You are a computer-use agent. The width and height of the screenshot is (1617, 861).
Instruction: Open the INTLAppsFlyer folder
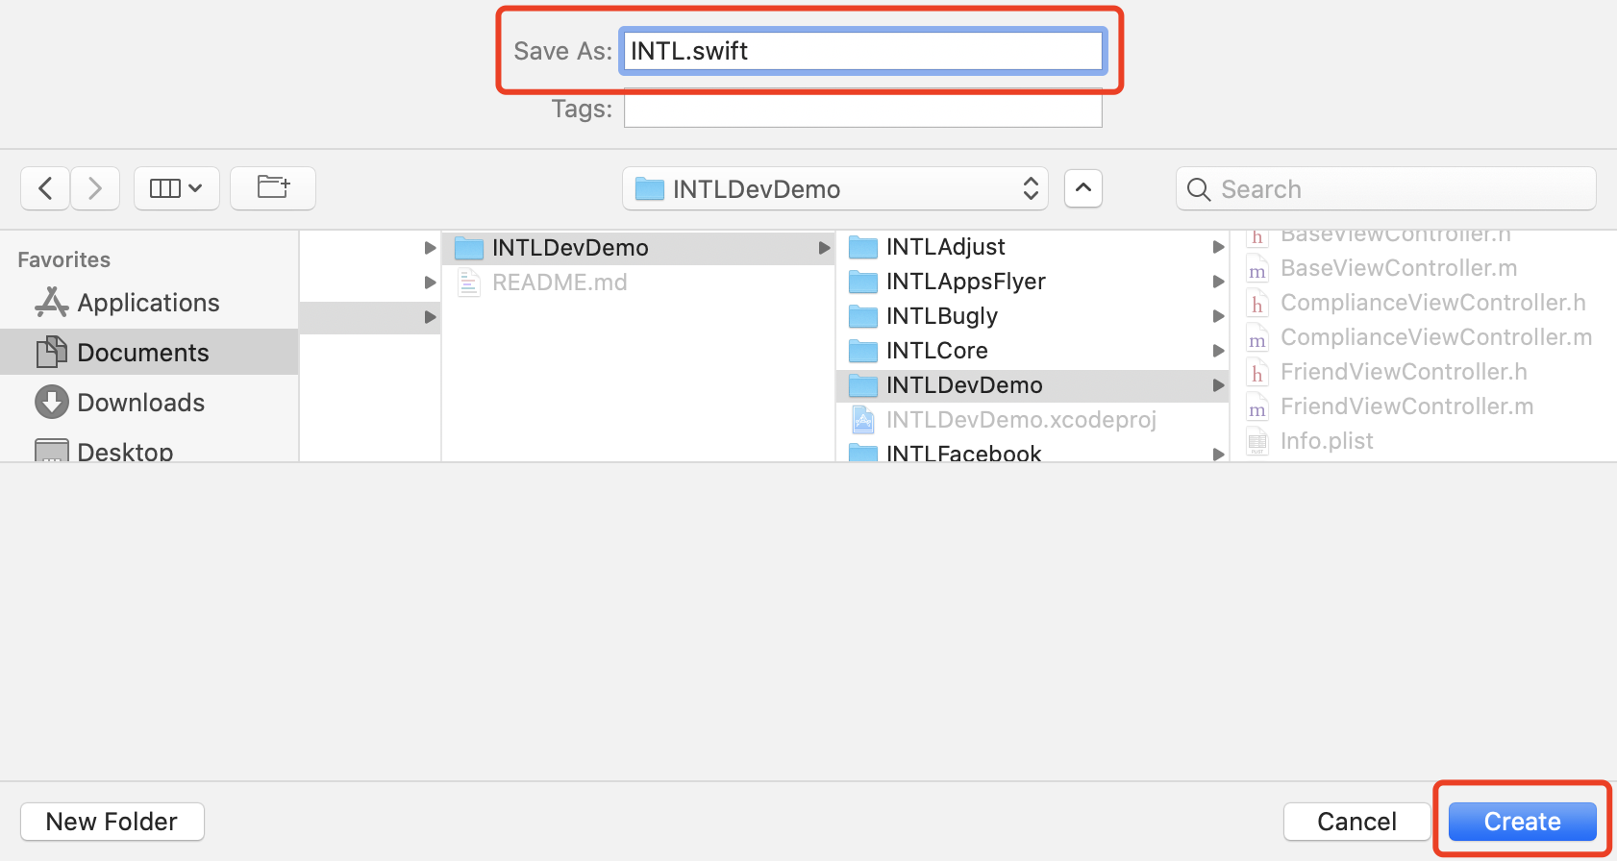point(1032,282)
